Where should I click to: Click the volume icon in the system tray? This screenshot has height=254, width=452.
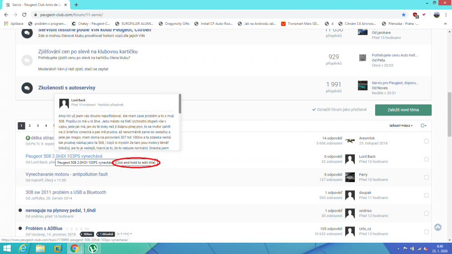click(x=425, y=249)
